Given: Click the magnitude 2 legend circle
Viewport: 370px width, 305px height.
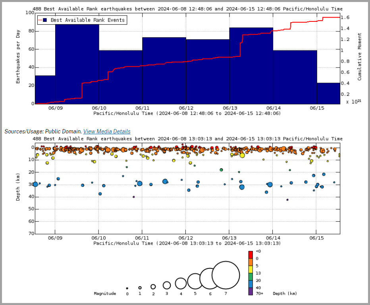Looking at the screenshot, I should click(153, 287).
